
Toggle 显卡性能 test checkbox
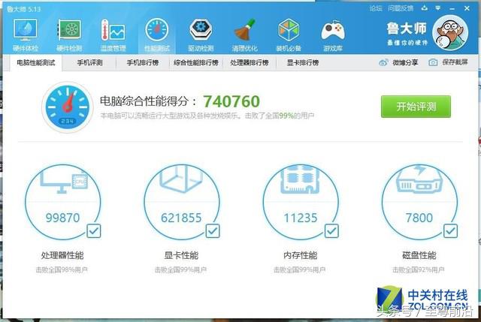coord(213,231)
